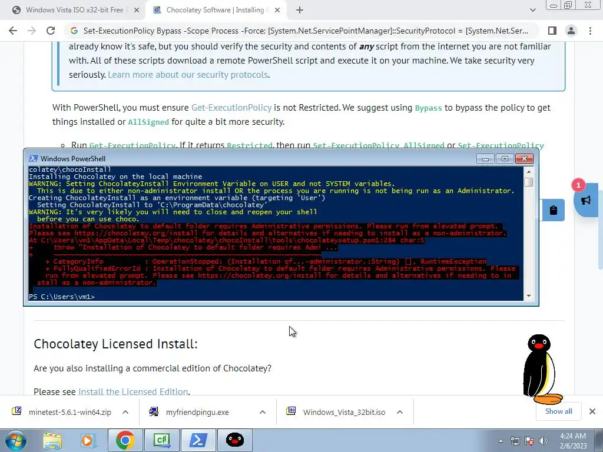Click the Pingu penguin character

point(542,370)
